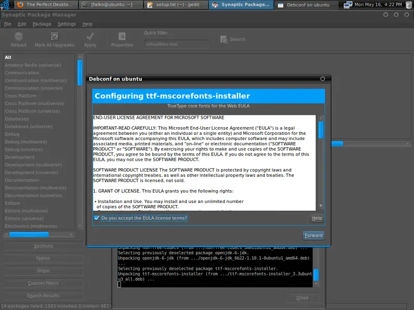The image size is (414, 310).
Task: Click the Status filter button
Action: pos(43,258)
